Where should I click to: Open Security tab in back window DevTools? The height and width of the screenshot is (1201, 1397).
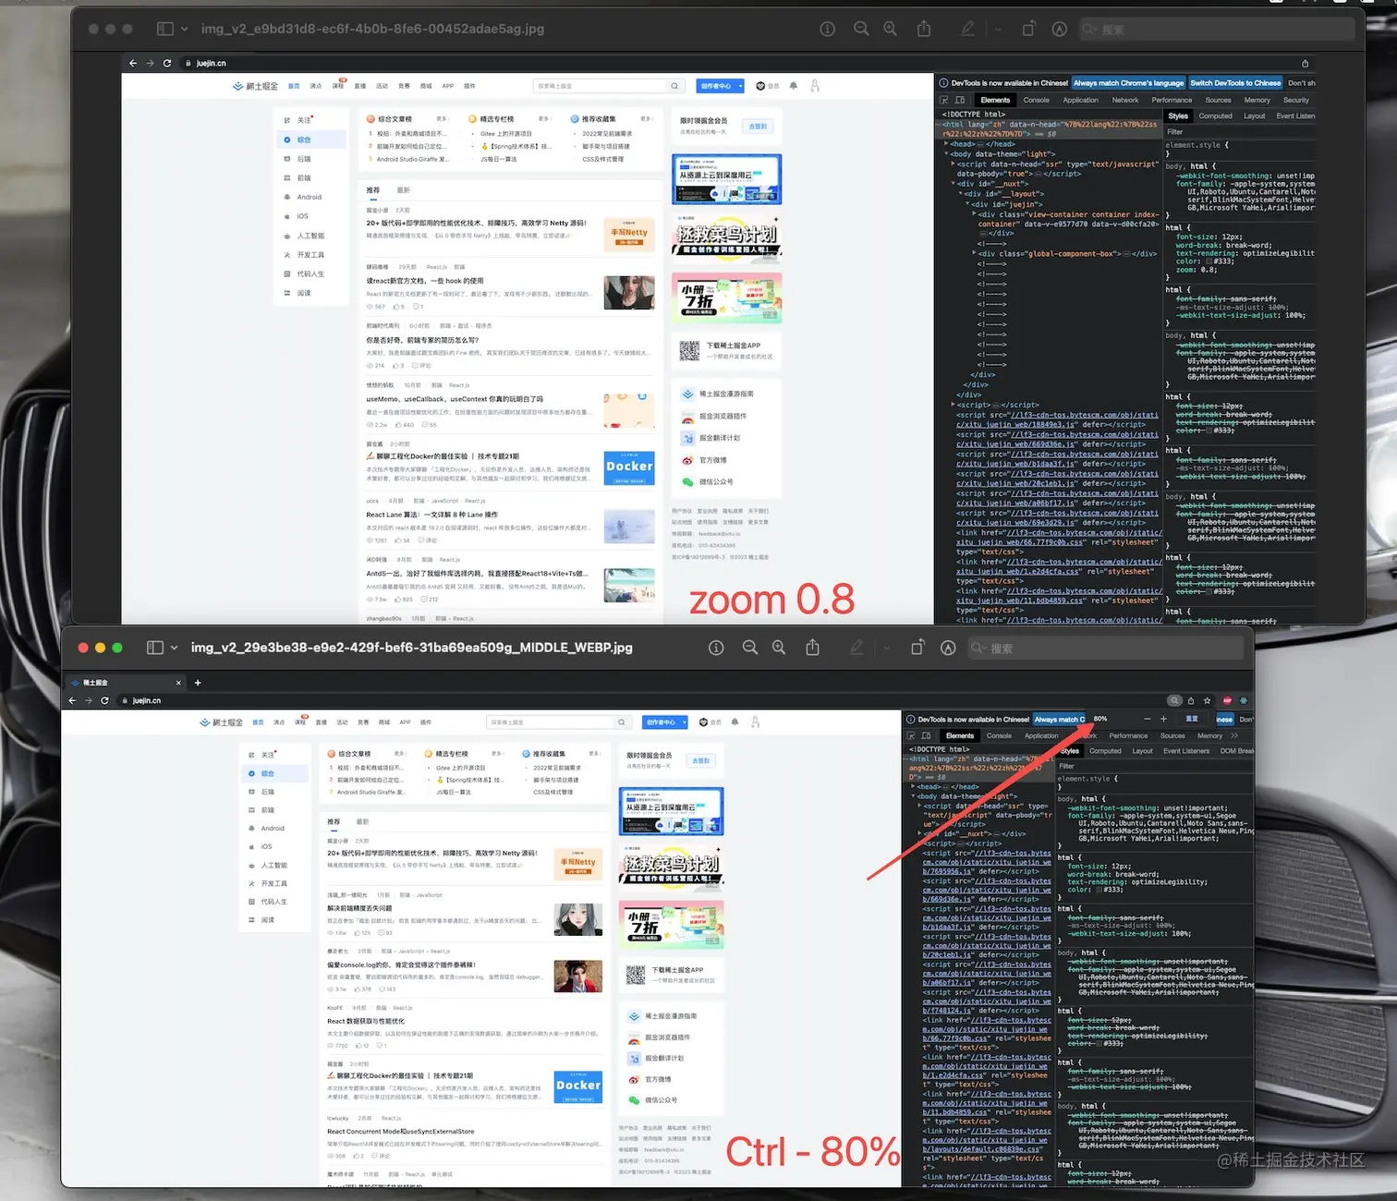(x=1295, y=100)
